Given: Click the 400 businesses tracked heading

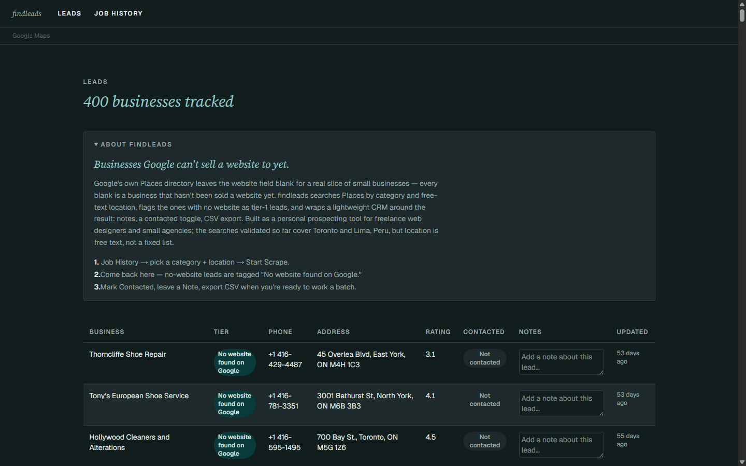Looking at the screenshot, I should pos(159,101).
